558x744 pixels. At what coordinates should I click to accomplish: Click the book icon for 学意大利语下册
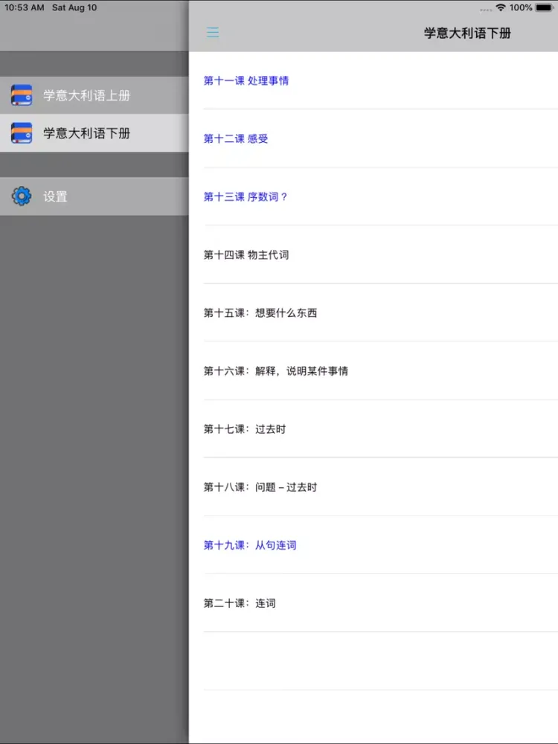[x=22, y=133]
